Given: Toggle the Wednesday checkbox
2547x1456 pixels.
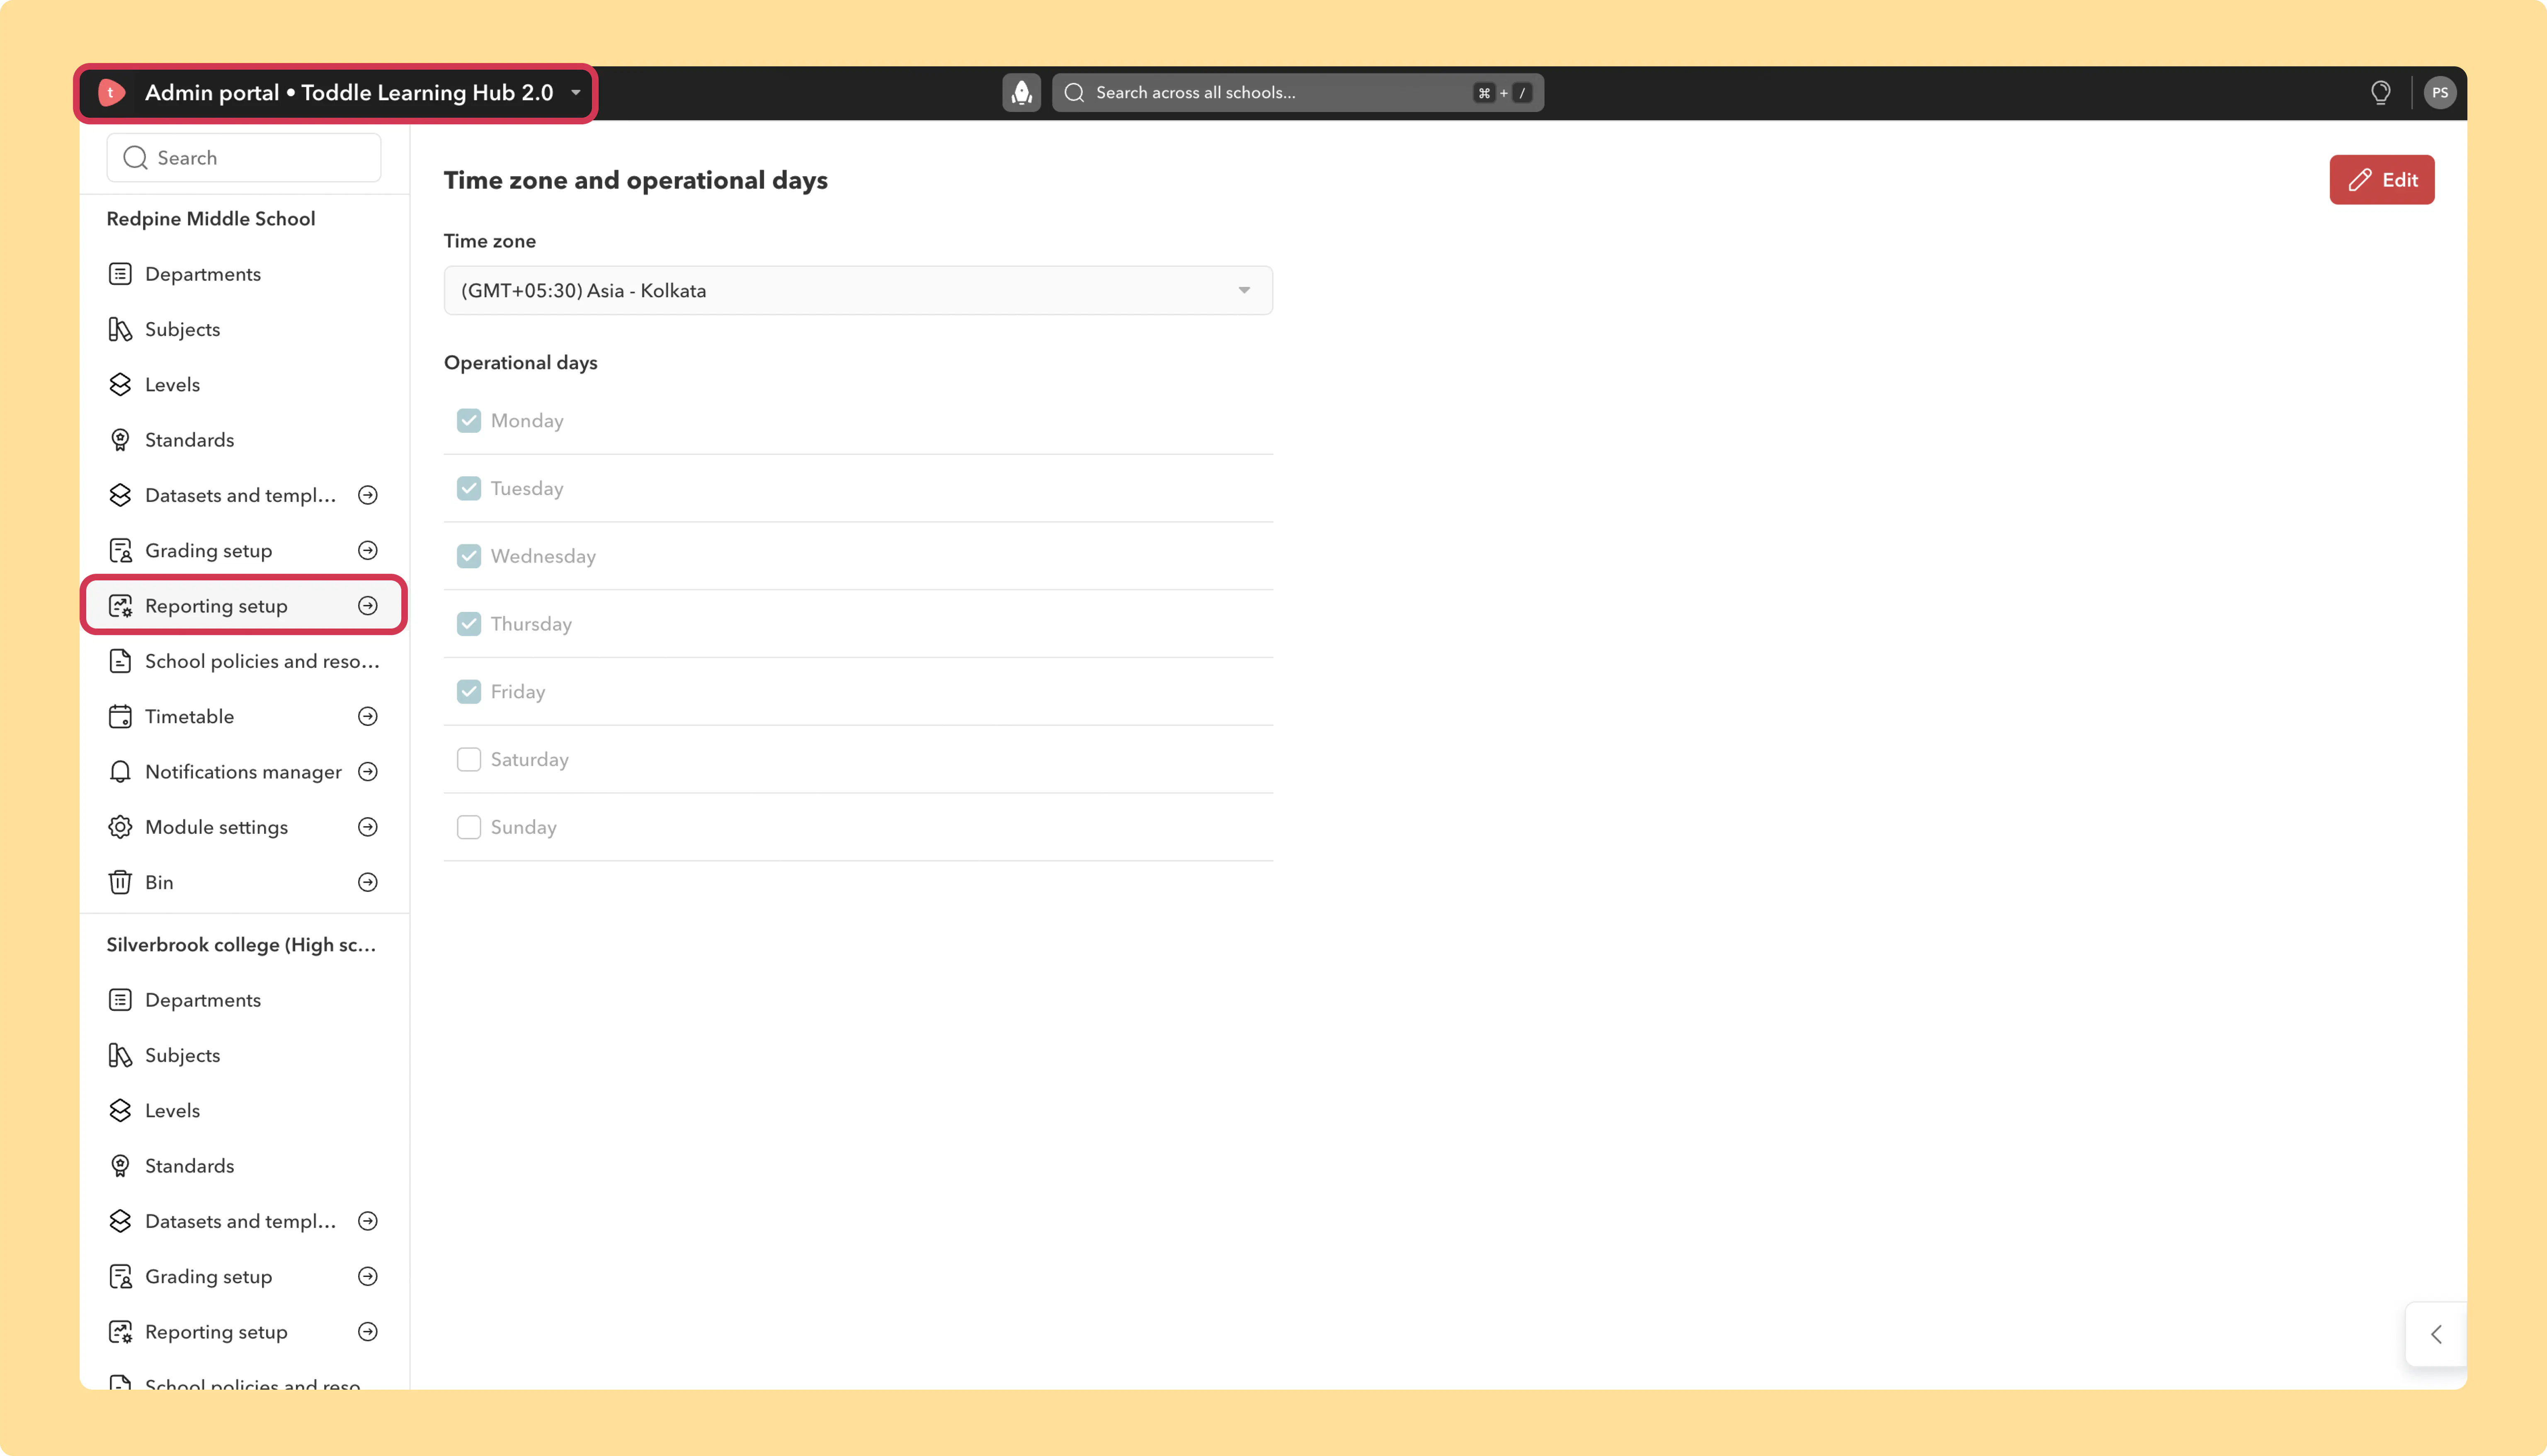Looking at the screenshot, I should 469,556.
